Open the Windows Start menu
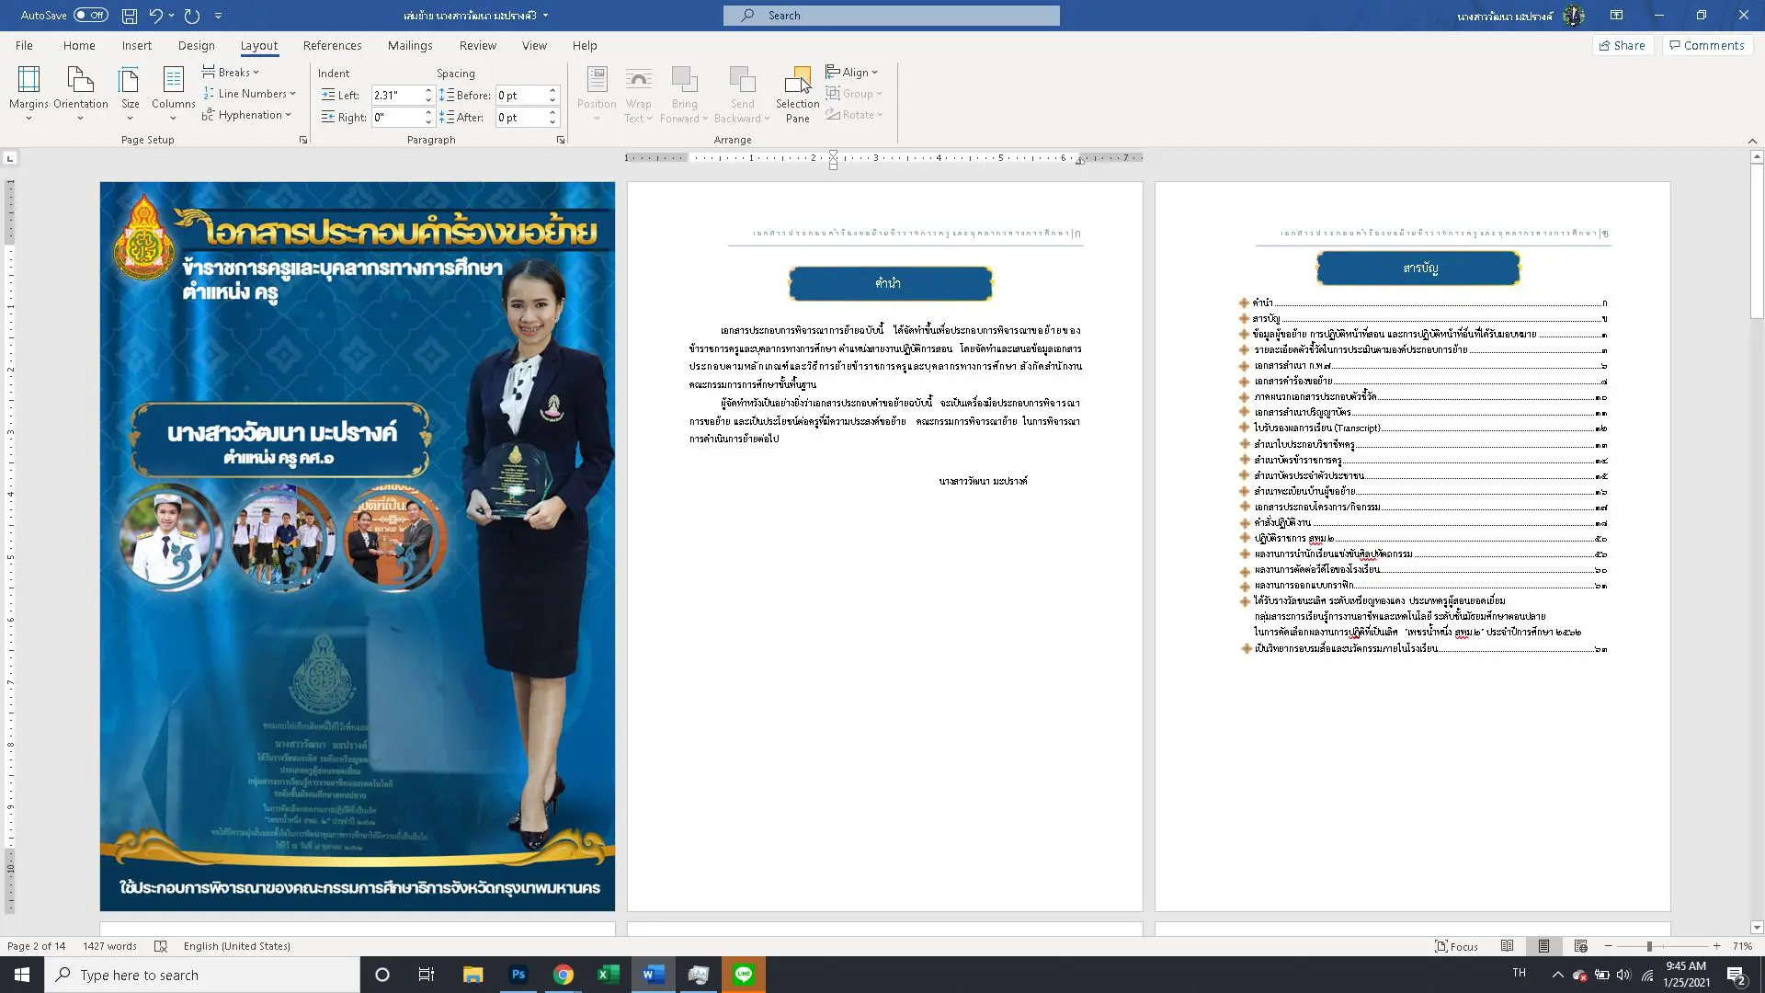1765x993 pixels. tap(22, 975)
